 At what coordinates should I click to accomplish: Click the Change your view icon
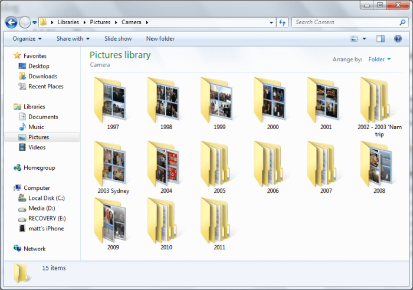click(x=354, y=39)
